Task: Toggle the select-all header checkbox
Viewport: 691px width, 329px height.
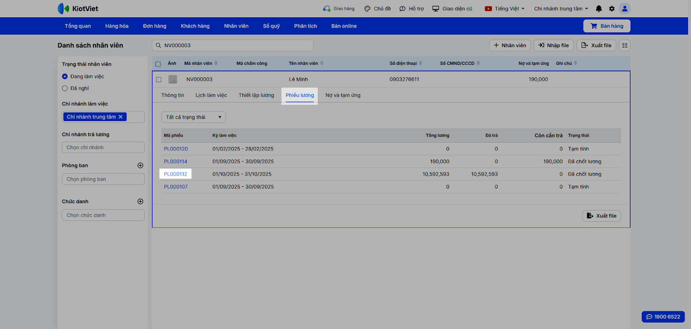Action: [x=158, y=64]
